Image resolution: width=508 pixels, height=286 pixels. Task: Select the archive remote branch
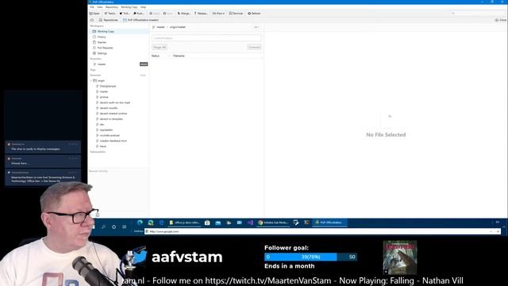tap(104, 97)
